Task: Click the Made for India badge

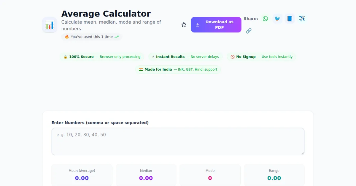Action: (x=178, y=69)
